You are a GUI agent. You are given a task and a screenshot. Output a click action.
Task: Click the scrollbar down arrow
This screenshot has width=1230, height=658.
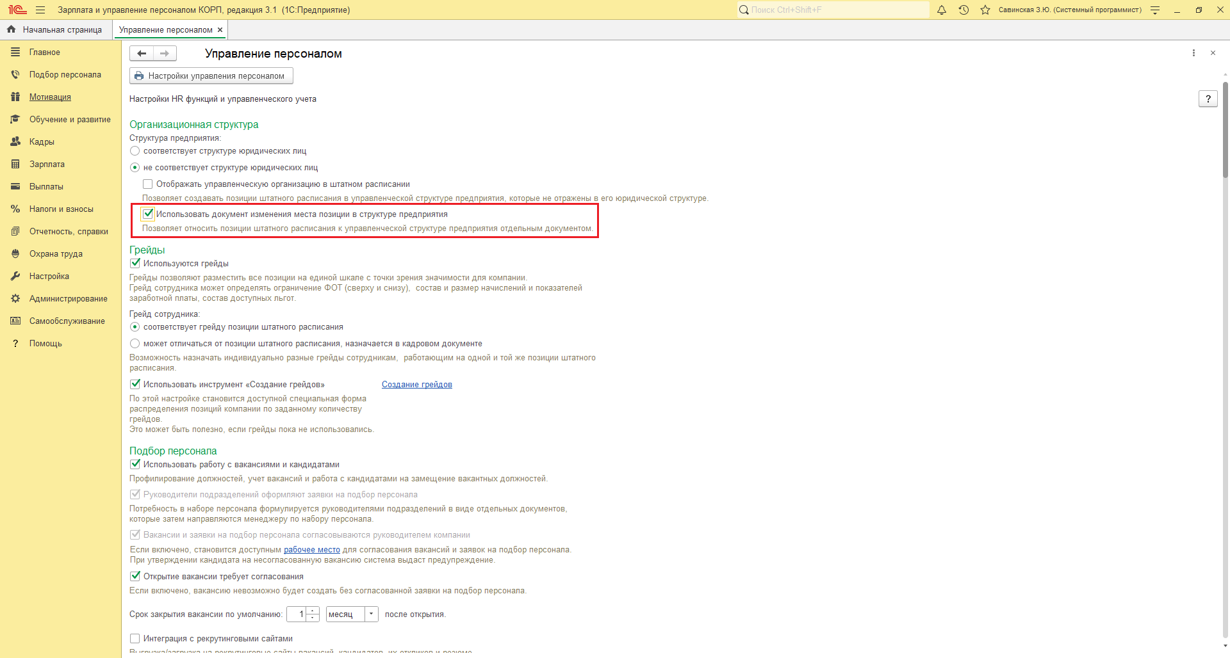point(1225,647)
